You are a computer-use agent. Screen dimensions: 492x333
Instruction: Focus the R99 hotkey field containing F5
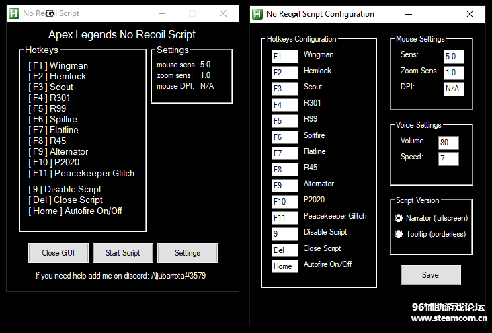(x=285, y=121)
